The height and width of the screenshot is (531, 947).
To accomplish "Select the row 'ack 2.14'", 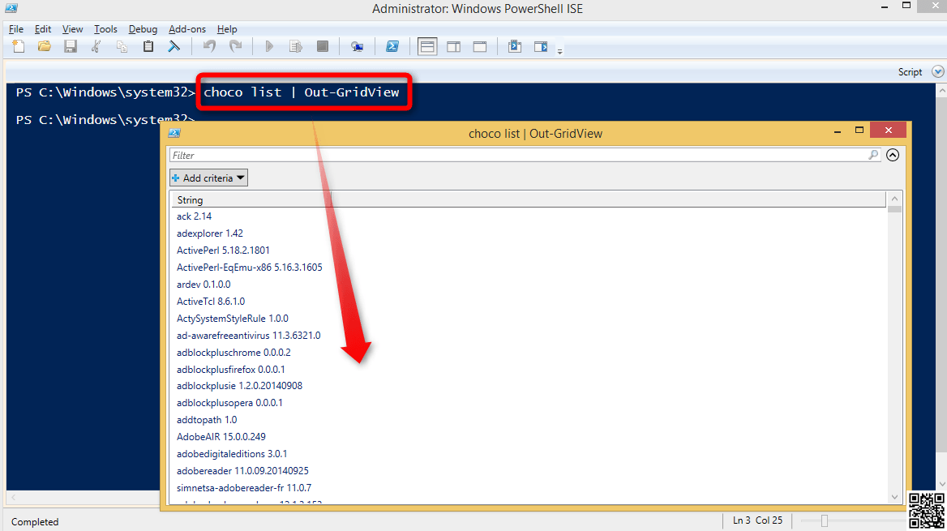I will click(529, 216).
